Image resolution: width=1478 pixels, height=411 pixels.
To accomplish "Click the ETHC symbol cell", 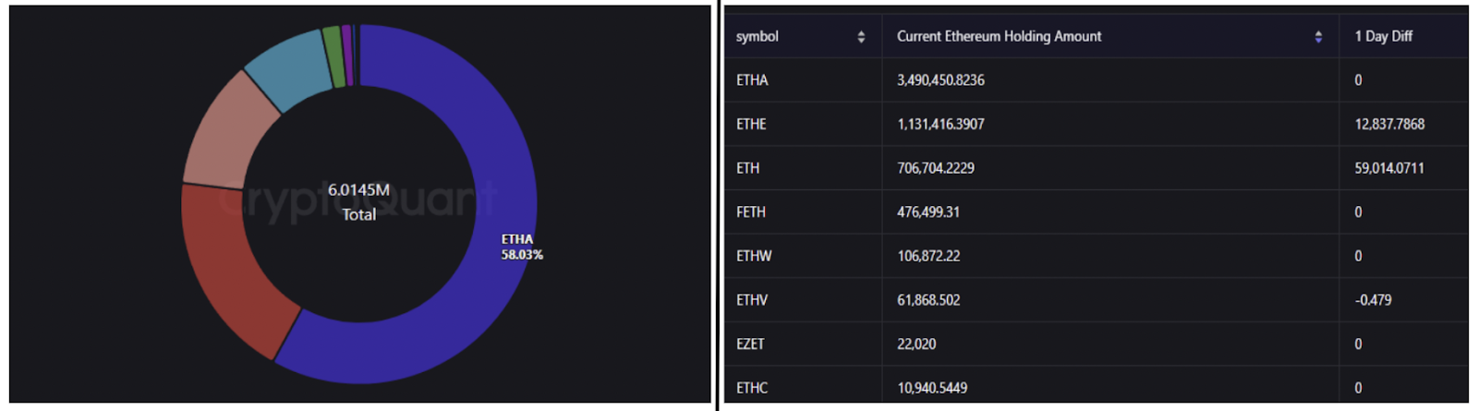I will 752,388.
